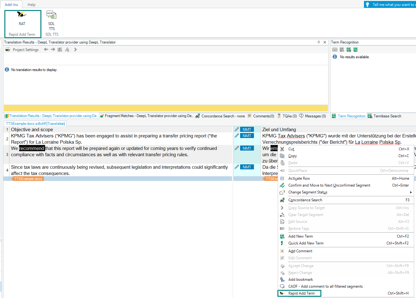View the Messages (0) tab

(x=313, y=116)
